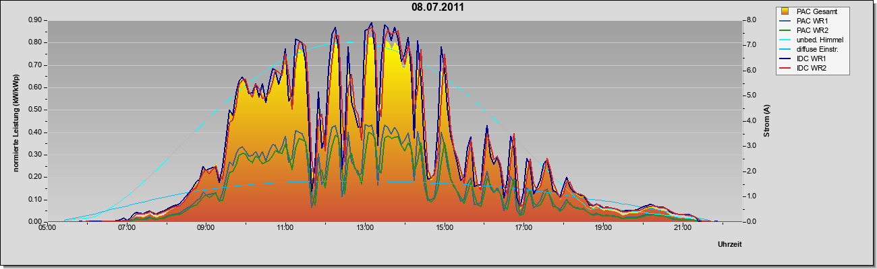Click the Strom (A) right axis title
877x269 pixels.
coord(766,121)
